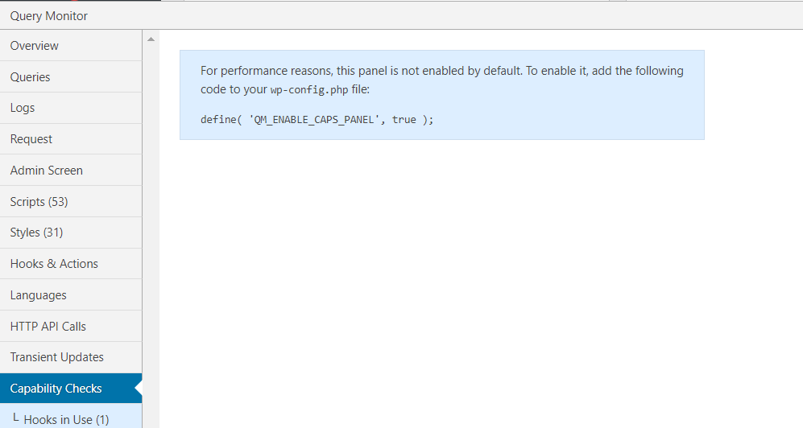Open Hooks in Use (1) sub-item
The width and height of the screenshot is (803, 428).
[71, 416]
